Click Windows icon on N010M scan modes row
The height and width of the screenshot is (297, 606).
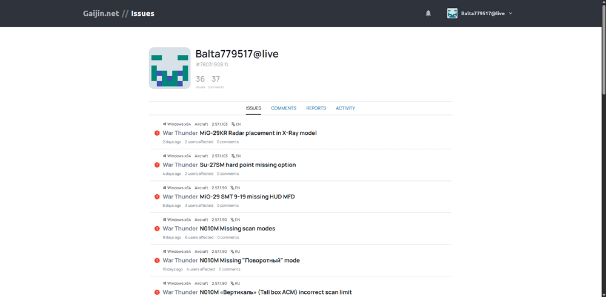[x=165, y=220]
